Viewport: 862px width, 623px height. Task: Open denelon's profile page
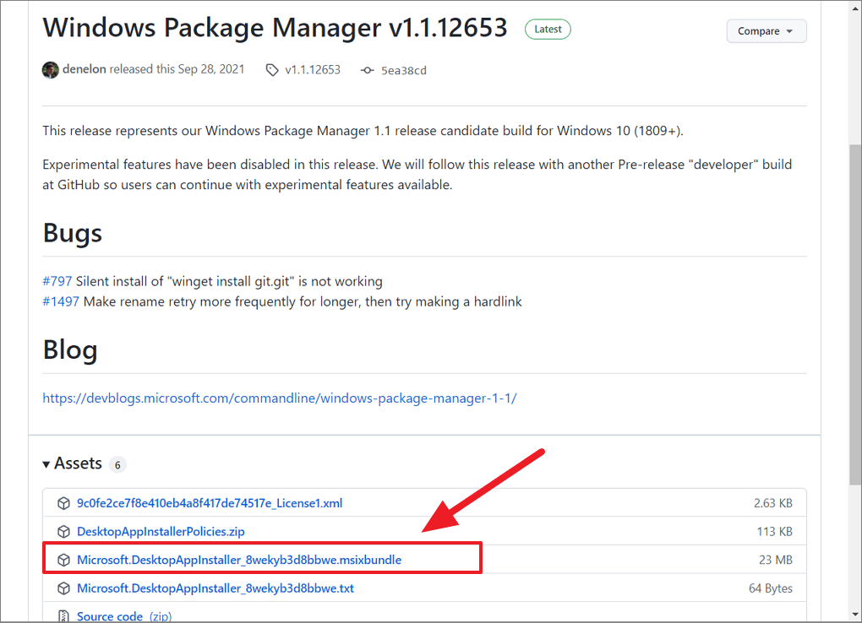tap(85, 69)
